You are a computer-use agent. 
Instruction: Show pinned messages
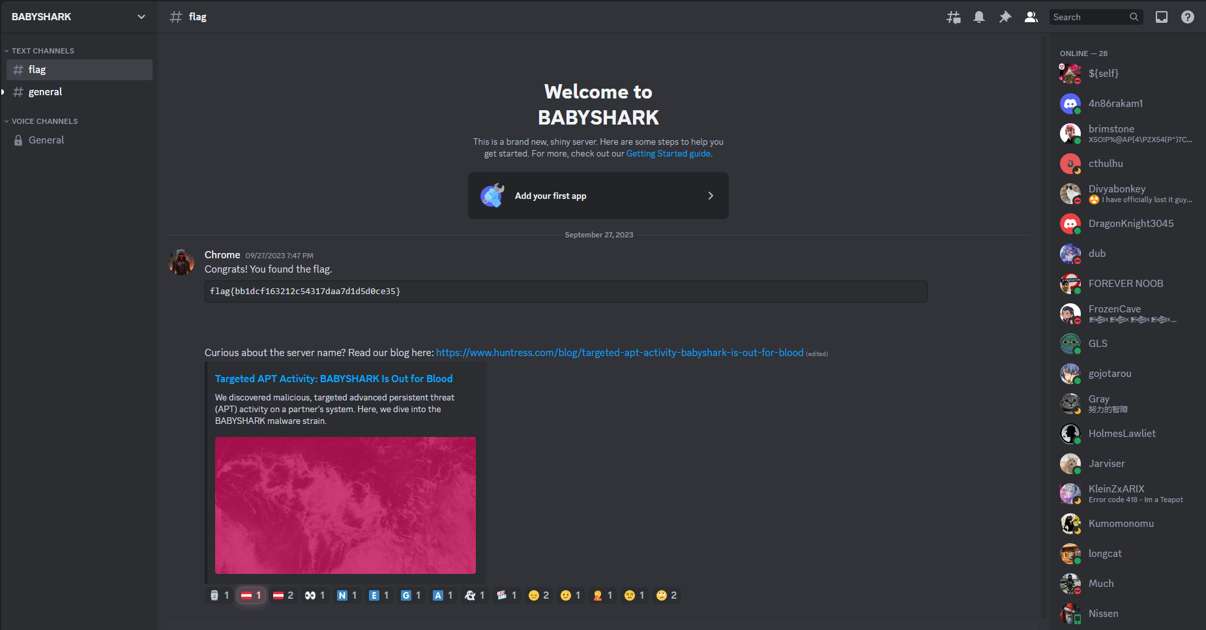click(1005, 17)
